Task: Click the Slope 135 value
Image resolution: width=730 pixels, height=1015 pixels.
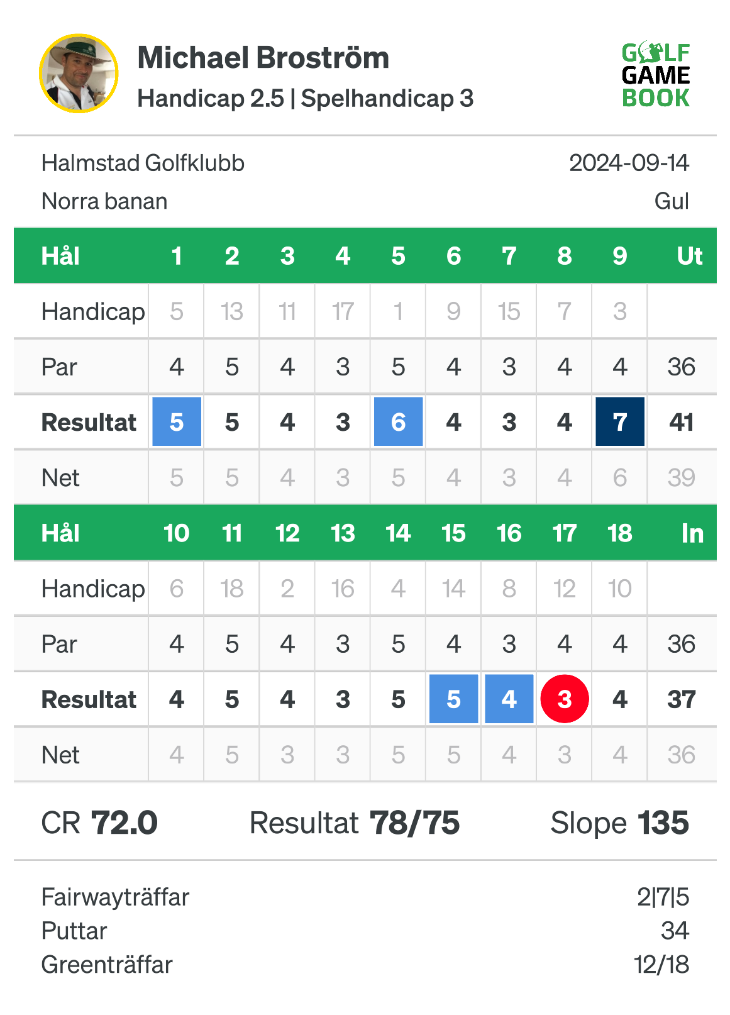Action: pos(620,823)
